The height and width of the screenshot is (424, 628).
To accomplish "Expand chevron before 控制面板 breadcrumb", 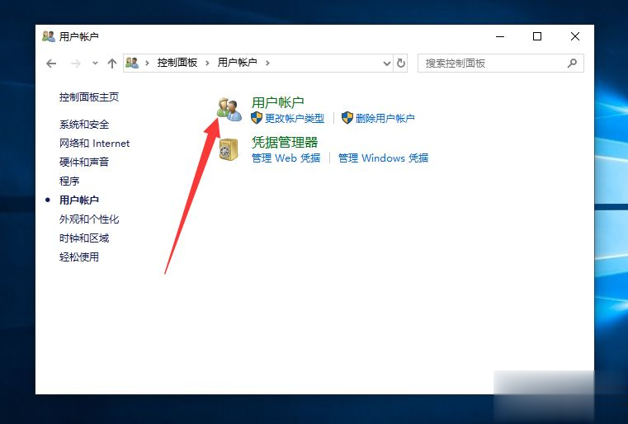I will coord(147,63).
